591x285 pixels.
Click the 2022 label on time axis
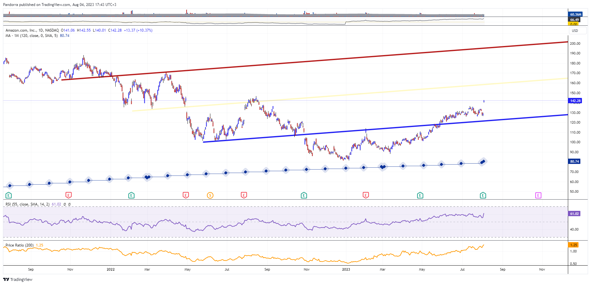point(111,269)
